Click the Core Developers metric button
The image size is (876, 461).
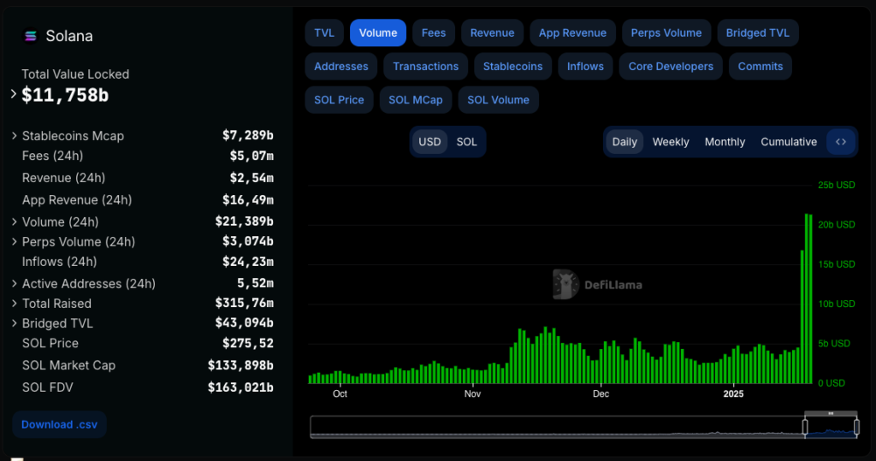click(670, 67)
